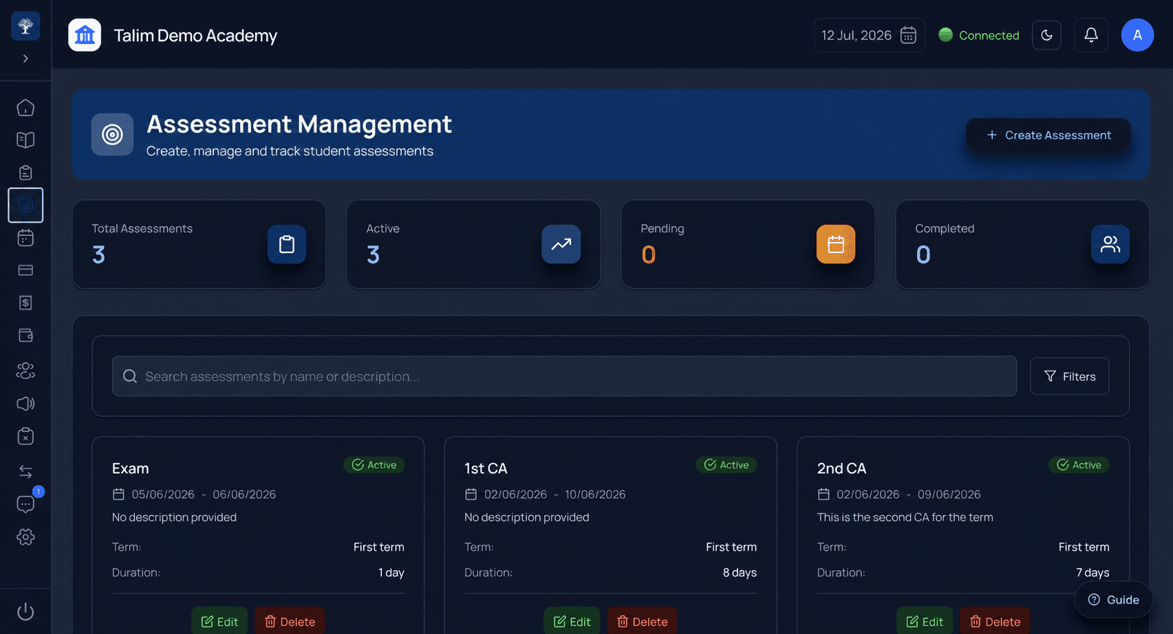Image resolution: width=1173 pixels, height=634 pixels.
Task: Click Delete on the Exam card
Action: [x=290, y=622]
